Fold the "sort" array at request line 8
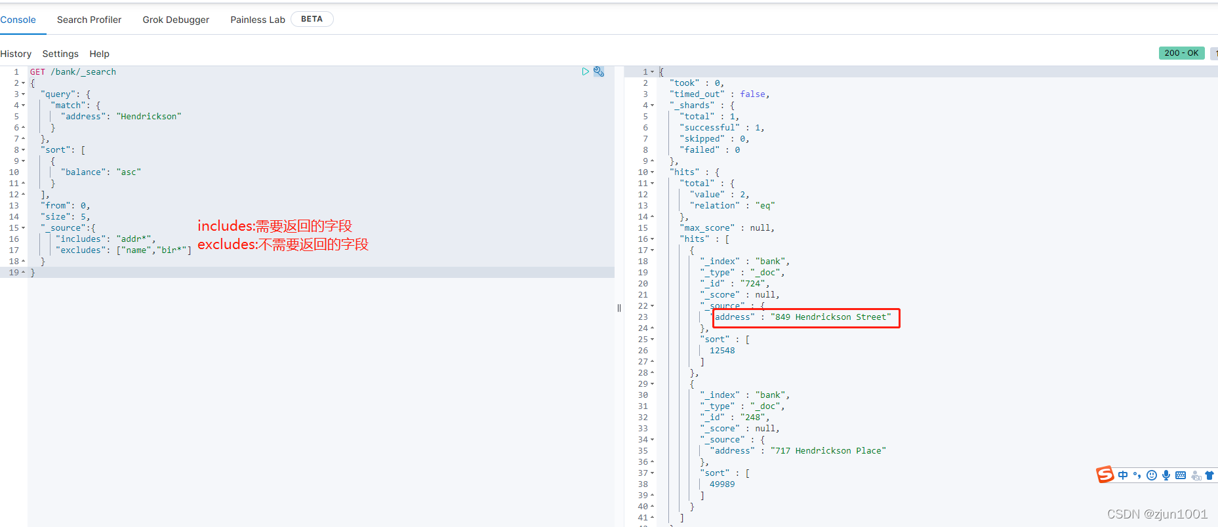Viewport: 1218px width, 527px height. tap(24, 150)
